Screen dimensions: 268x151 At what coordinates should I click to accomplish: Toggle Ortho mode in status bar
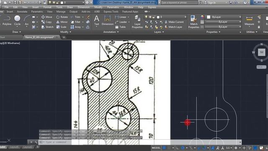(178, 148)
